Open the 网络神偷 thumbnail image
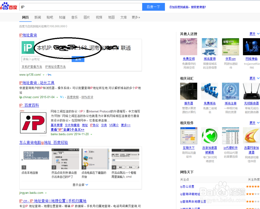This screenshot has height=209, width=260. click(251, 47)
